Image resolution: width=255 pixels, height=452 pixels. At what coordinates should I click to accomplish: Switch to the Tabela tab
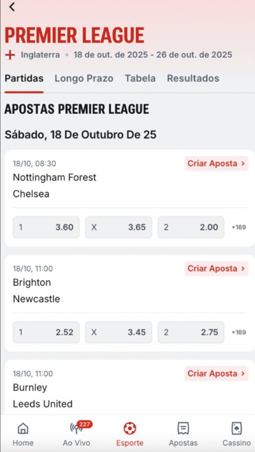point(140,79)
